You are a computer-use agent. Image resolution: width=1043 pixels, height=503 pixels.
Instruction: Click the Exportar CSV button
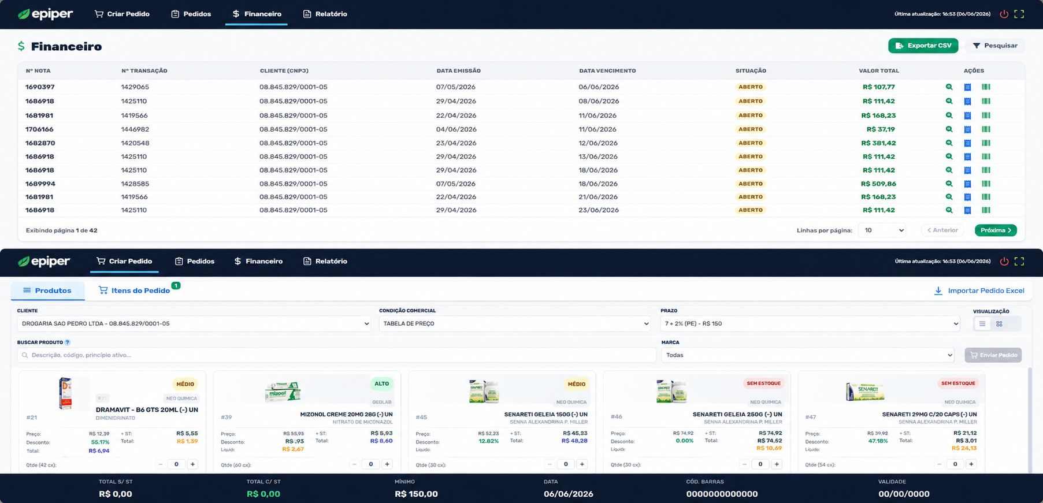pyautogui.click(x=923, y=46)
